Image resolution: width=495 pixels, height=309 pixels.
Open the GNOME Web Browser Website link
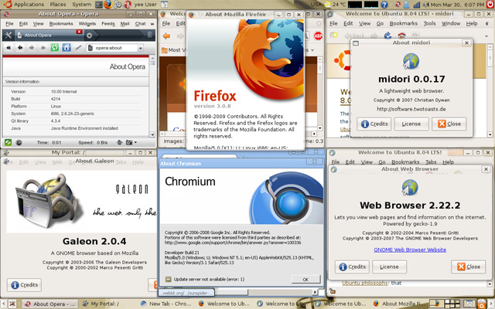[410, 250]
